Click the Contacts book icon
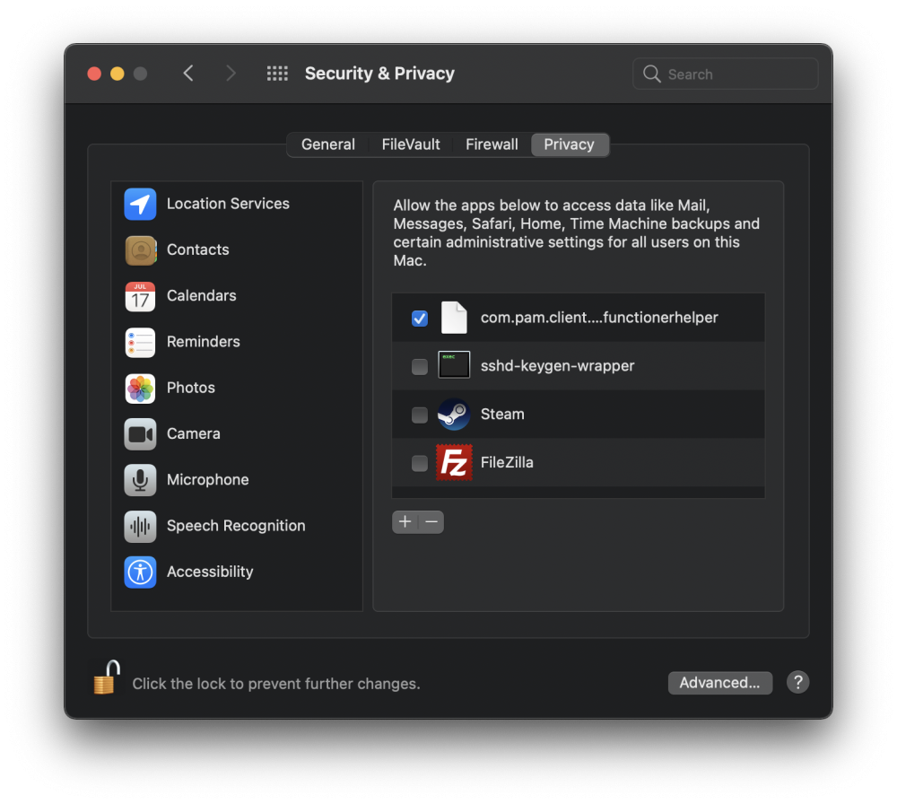897x804 pixels. [140, 250]
